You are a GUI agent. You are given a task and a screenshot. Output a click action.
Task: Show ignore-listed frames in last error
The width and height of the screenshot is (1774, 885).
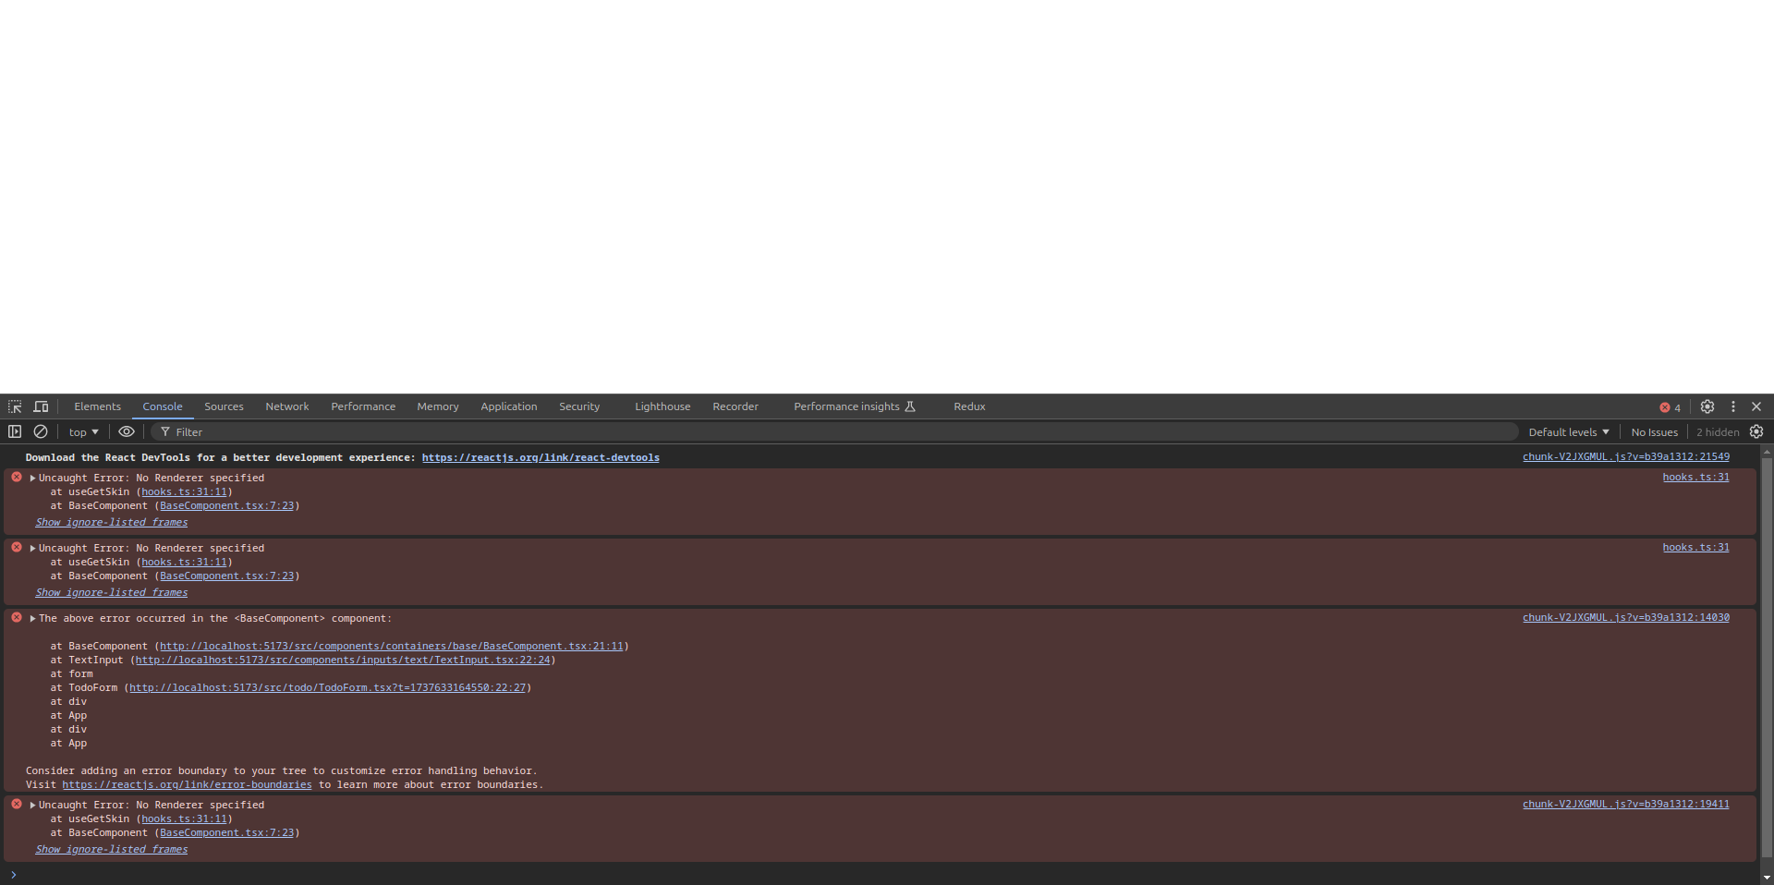pyautogui.click(x=111, y=850)
